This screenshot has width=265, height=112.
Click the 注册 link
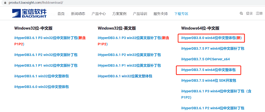coord(259,13)
